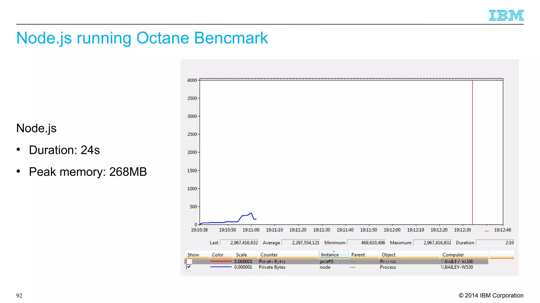Click the Instance column header sort arrow
This screenshot has width=540, height=303.
[334, 251]
